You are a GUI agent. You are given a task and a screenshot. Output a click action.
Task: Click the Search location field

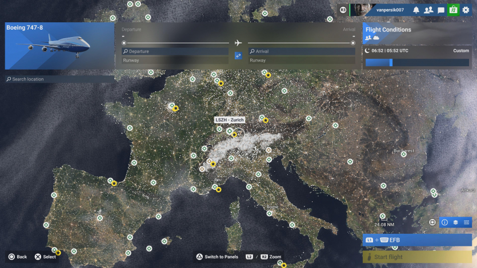[59, 79]
